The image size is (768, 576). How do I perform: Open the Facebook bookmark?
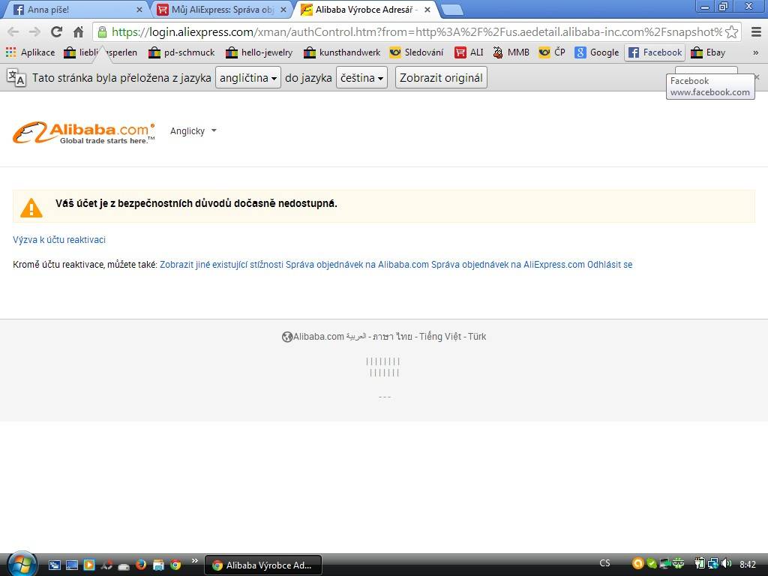pyautogui.click(x=655, y=52)
